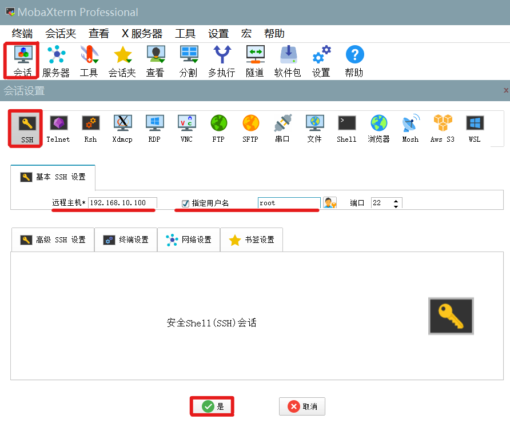
Task: Switch to the 高级 SSH 设置 tab
Action: [53, 240]
